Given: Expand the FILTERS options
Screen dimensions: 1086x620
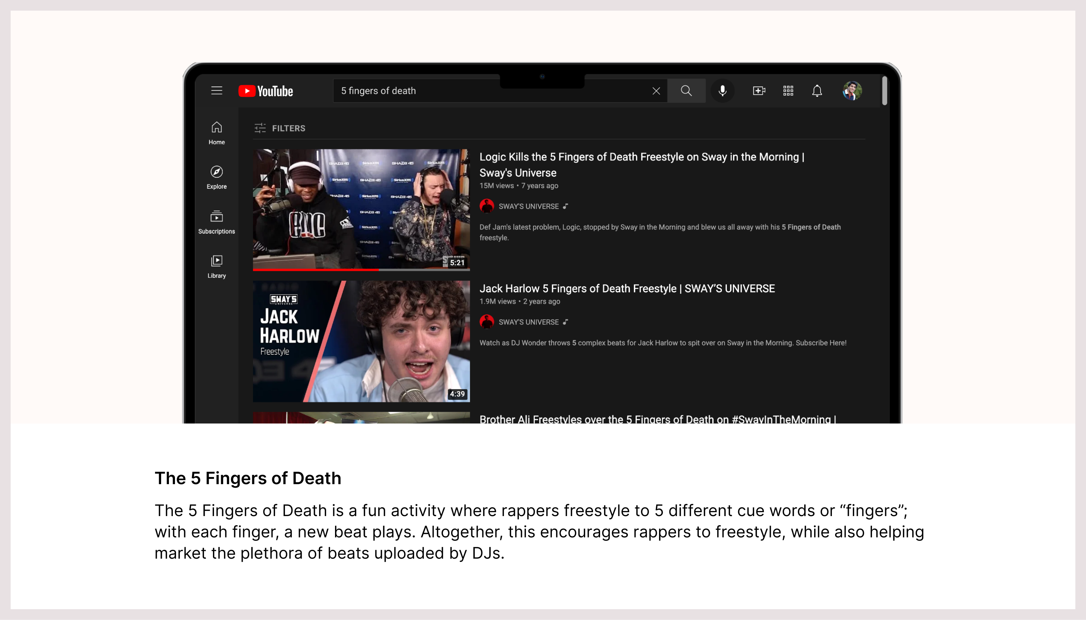Looking at the screenshot, I should tap(280, 128).
